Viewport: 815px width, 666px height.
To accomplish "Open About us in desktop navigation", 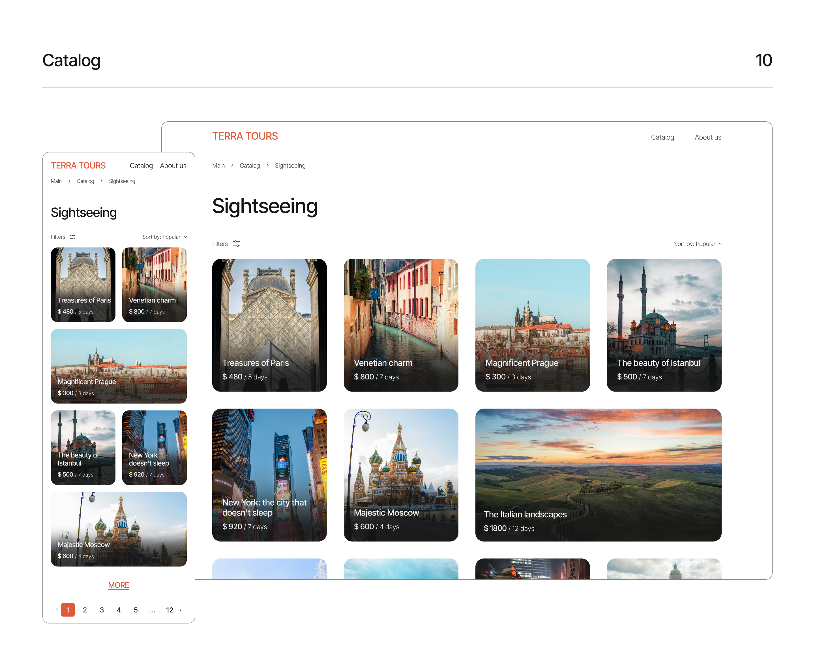I will click(707, 137).
